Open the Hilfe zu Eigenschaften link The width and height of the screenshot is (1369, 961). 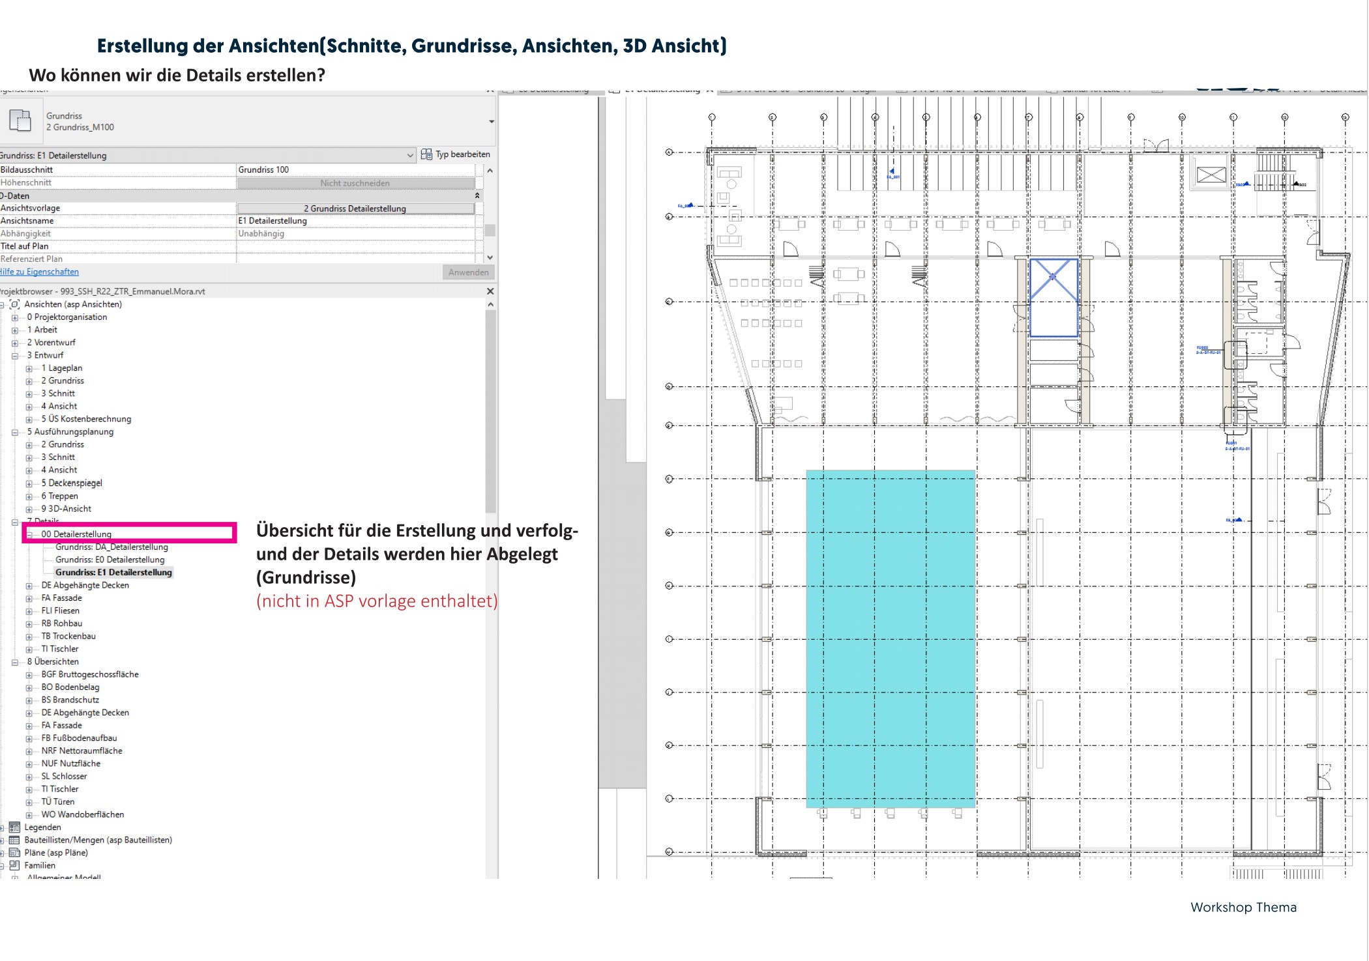(x=39, y=272)
